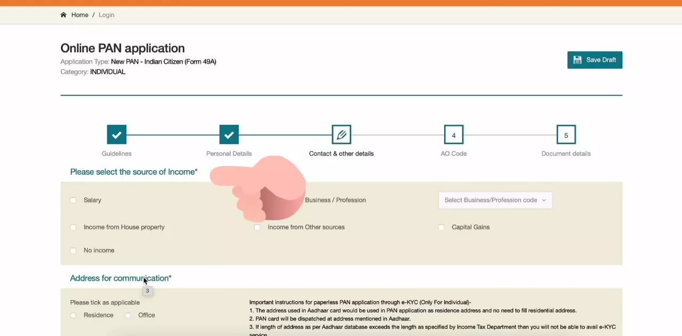The image size is (682, 336).
Task: Select the Residence radio button
Action: (73, 315)
